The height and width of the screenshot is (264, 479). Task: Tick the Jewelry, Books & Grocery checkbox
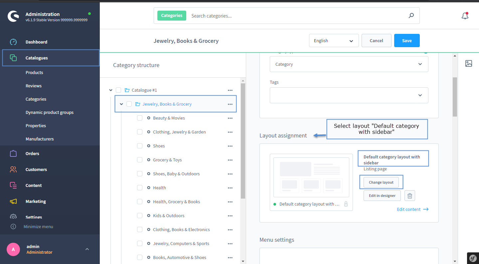tap(129, 104)
